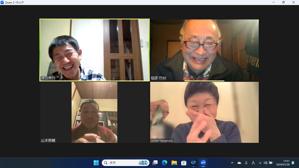Open File Explorer from the taskbar
This screenshot has width=299, height=168.
coord(174,163)
